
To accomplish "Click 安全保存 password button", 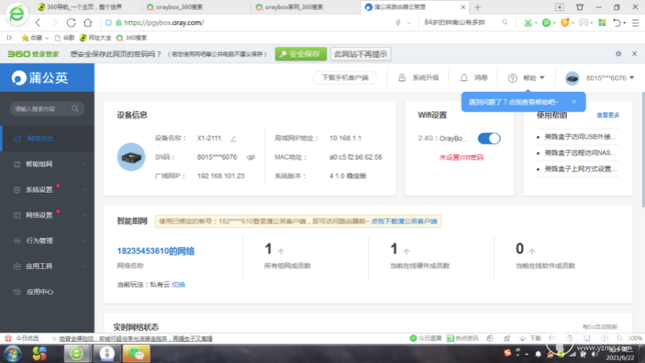I will [301, 54].
